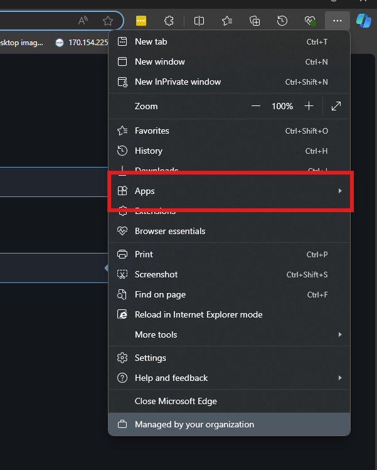Choose Screenshot menu entry
This screenshot has height=470, width=377.
[x=229, y=274]
